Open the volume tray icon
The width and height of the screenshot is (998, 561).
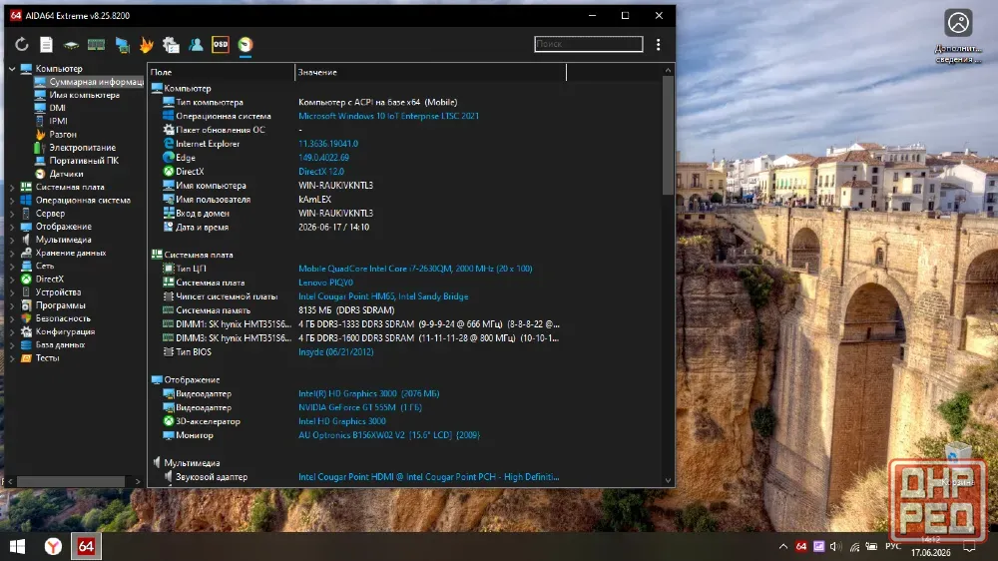tap(835, 546)
